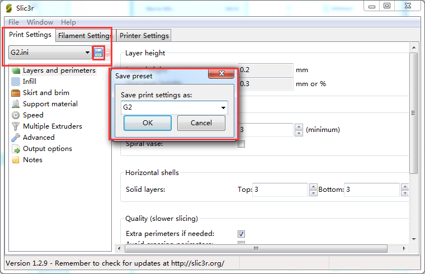Open Multiple Extruders settings
Image resolution: width=425 pixels, height=274 pixels.
(x=53, y=126)
